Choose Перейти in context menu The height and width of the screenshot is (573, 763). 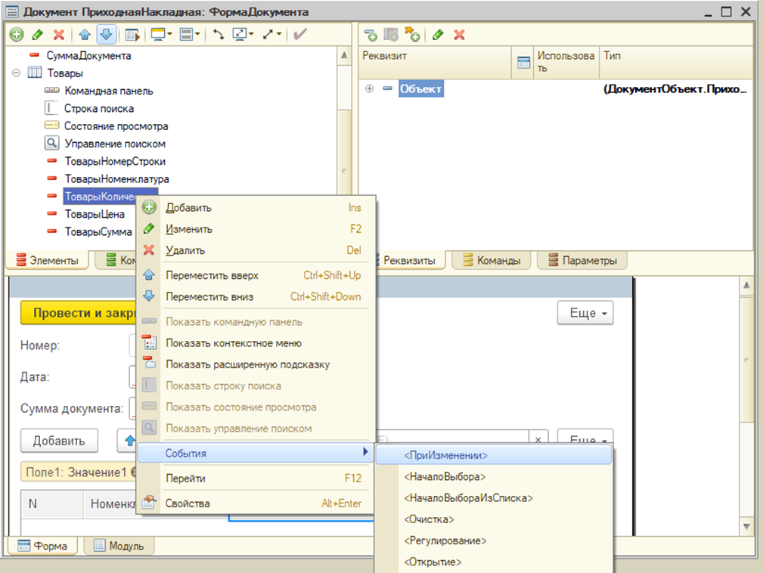pyautogui.click(x=256, y=479)
